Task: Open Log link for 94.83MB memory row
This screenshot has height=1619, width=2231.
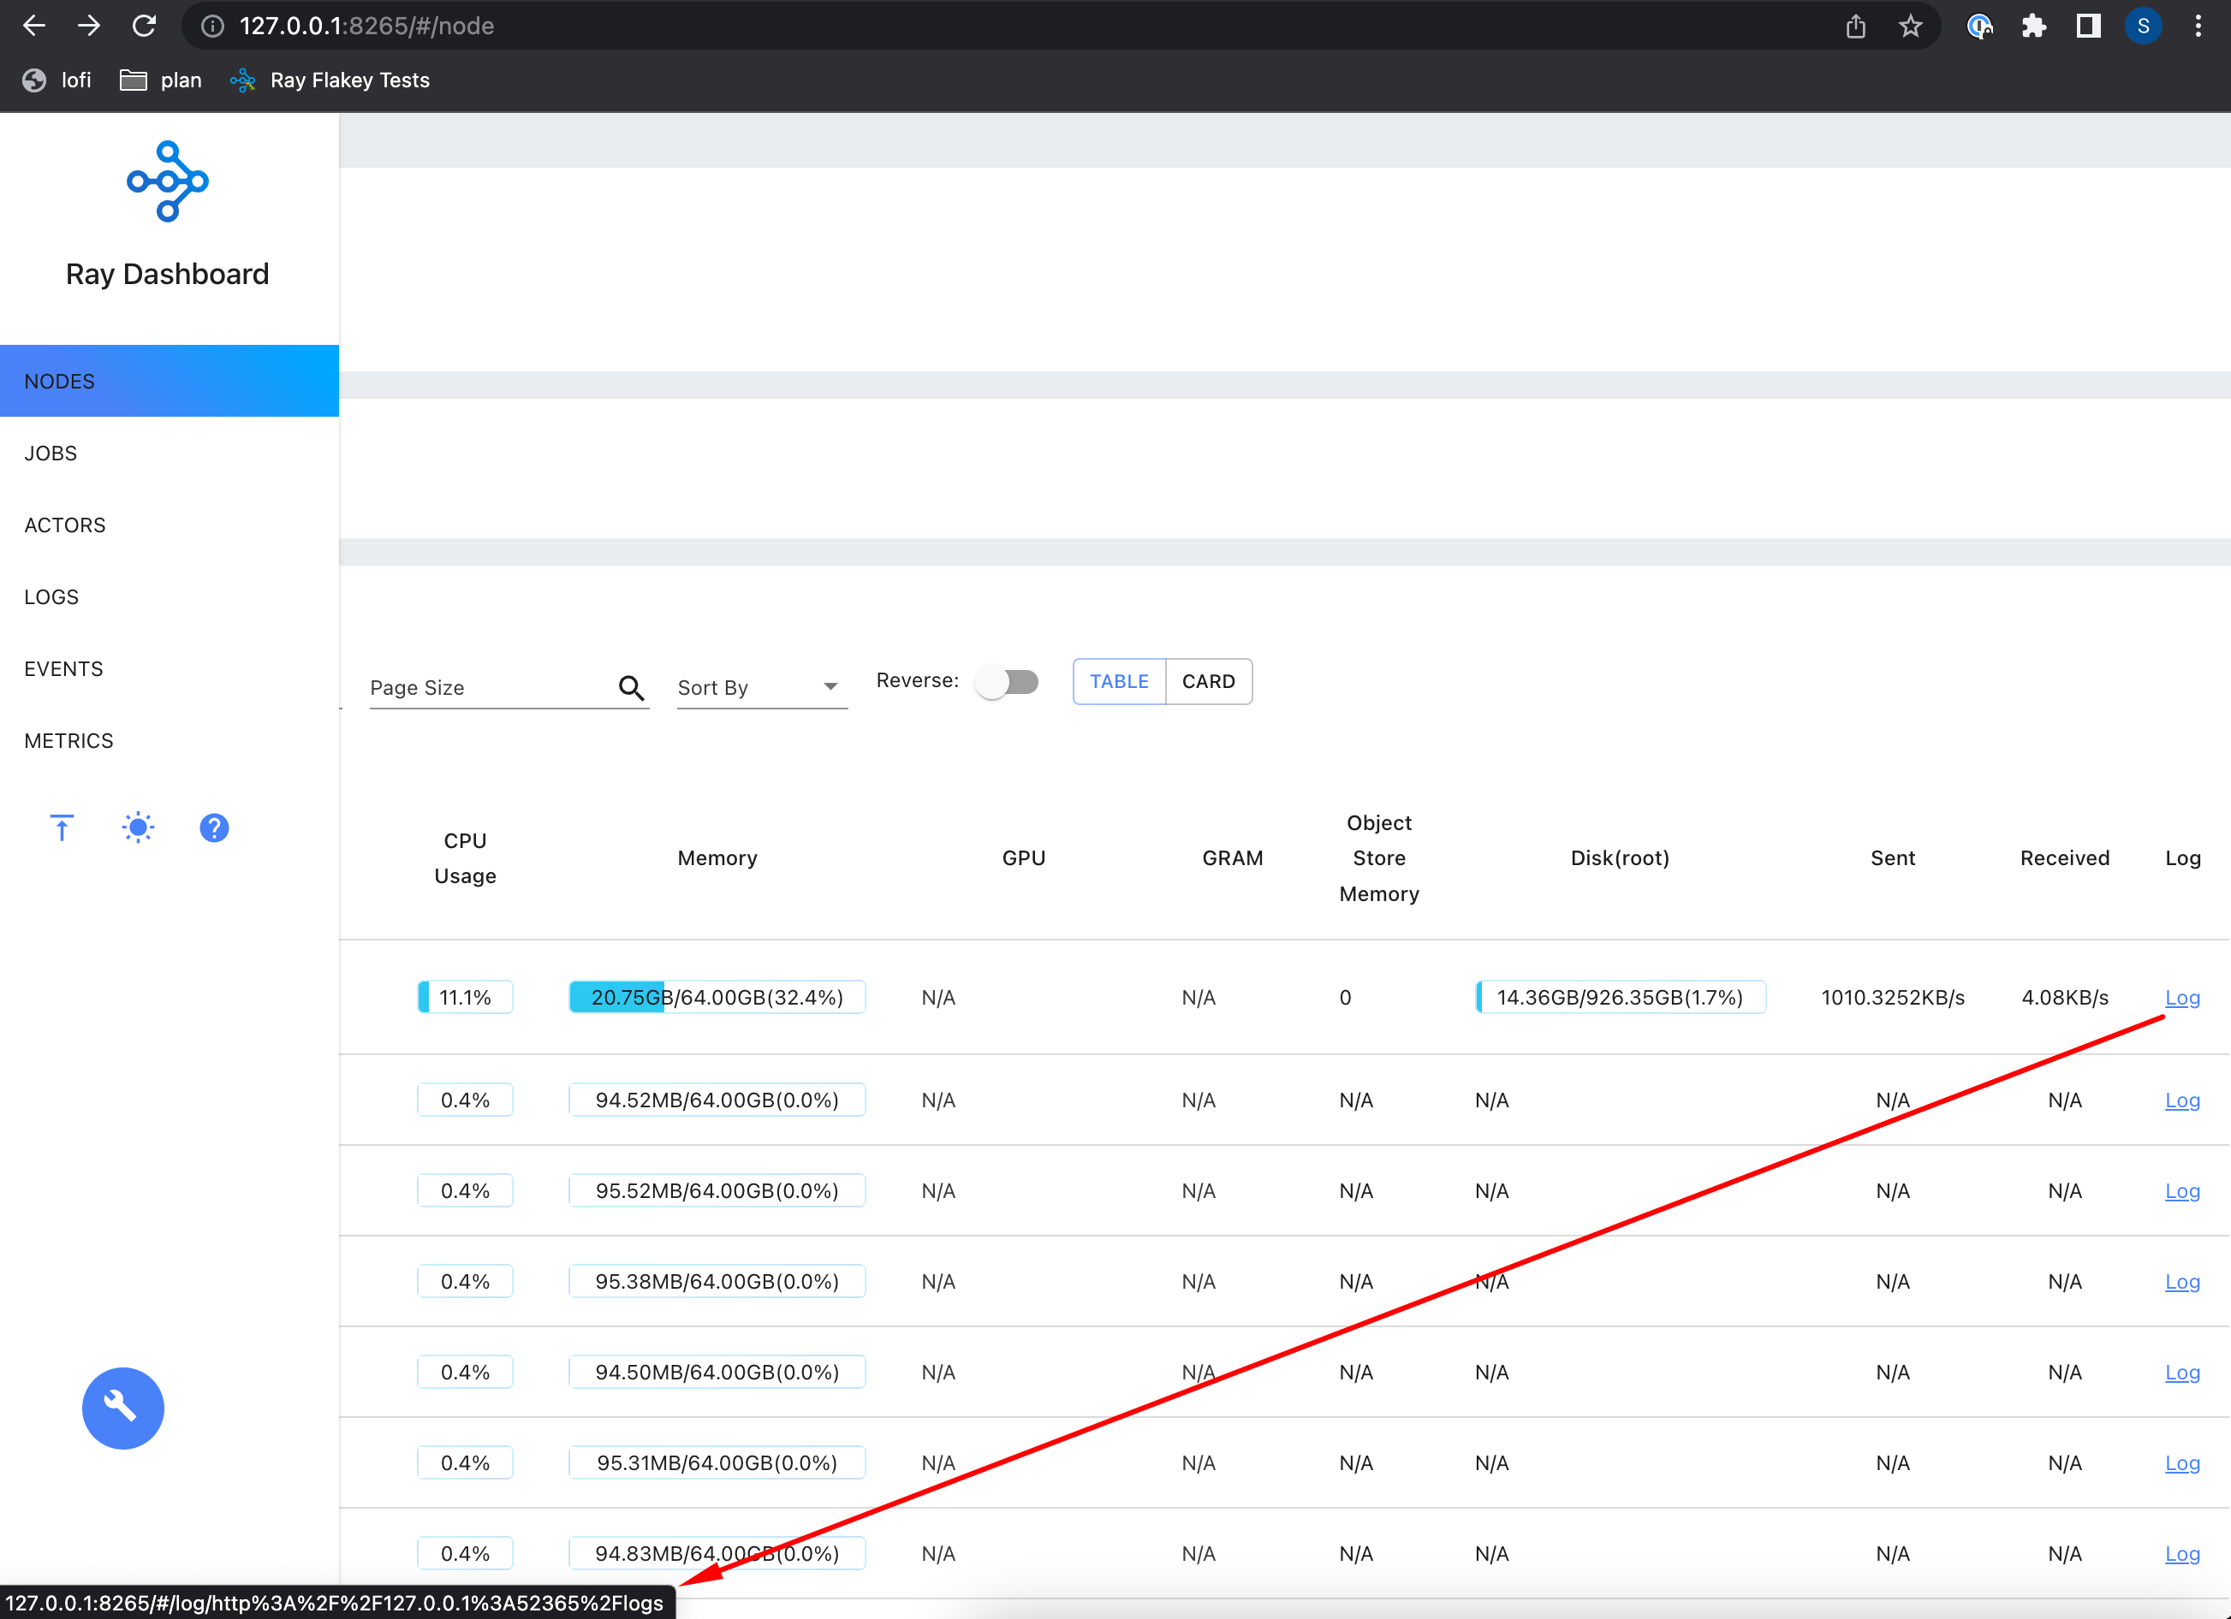Action: tap(2182, 1552)
